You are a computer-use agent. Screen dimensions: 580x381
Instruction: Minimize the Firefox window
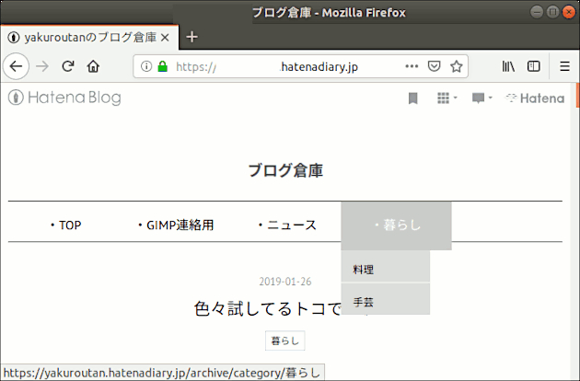click(537, 12)
